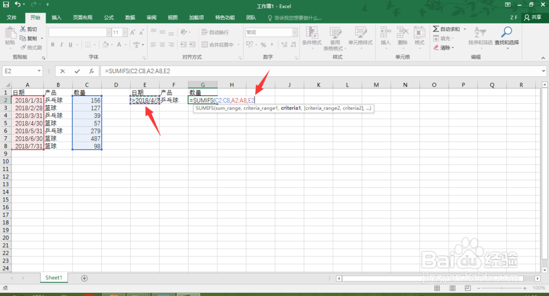The height and width of the screenshot is (296, 549).
Task: Click the Insert Function fx button
Action: click(91, 71)
